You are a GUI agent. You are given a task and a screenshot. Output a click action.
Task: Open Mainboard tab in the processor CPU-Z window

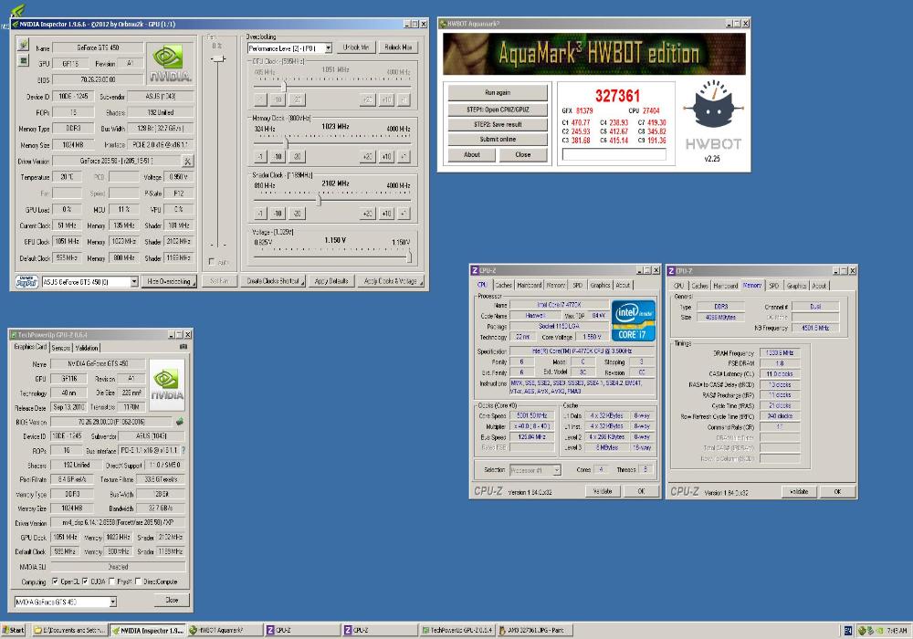point(530,285)
